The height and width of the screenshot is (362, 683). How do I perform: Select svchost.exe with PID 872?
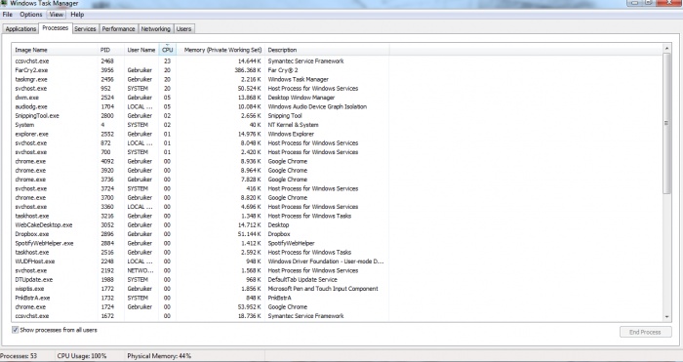(x=200, y=142)
